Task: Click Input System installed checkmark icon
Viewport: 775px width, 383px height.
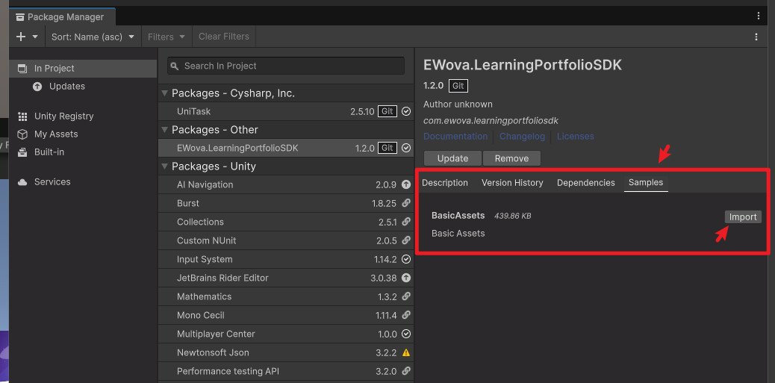Action: (x=406, y=260)
